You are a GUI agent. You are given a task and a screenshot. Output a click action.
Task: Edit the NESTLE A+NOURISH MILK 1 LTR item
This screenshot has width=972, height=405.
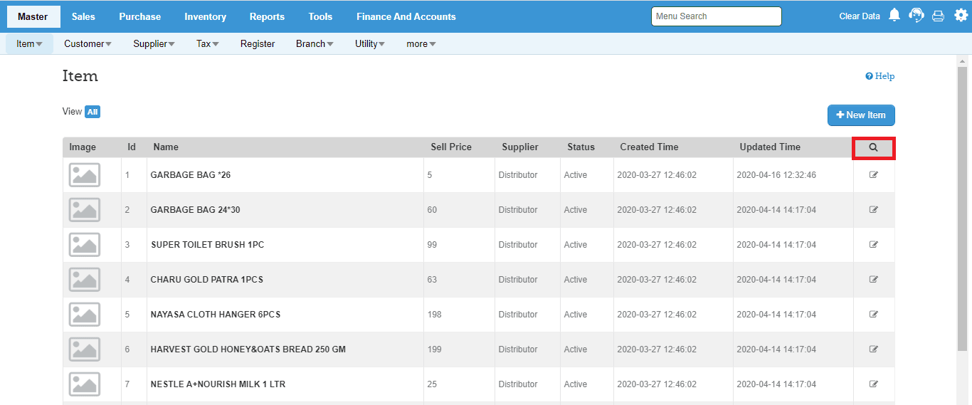click(874, 384)
